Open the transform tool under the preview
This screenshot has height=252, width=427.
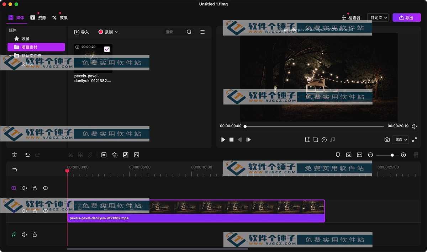coord(307,140)
